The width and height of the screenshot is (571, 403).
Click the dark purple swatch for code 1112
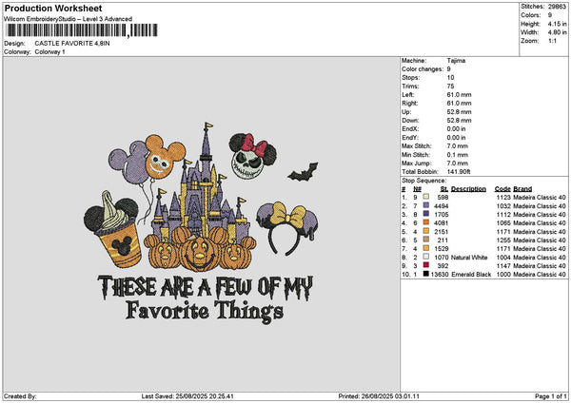(x=425, y=214)
